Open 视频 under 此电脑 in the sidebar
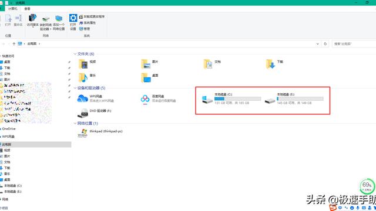 pyautogui.click(x=7, y=150)
